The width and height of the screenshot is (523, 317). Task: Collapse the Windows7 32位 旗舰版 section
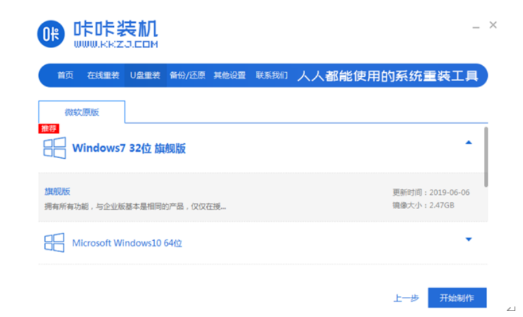click(x=468, y=143)
